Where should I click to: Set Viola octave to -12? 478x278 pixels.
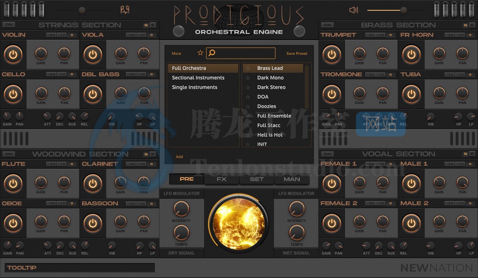point(141,35)
